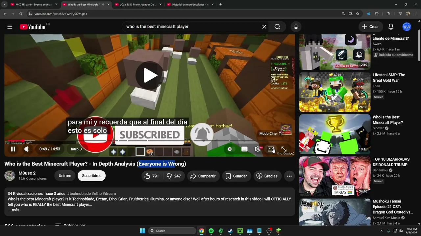
Task: Select the Who is the Best Minecraft tab
Action: coord(86,5)
